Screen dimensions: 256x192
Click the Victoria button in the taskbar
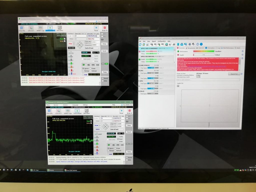coord(55,170)
